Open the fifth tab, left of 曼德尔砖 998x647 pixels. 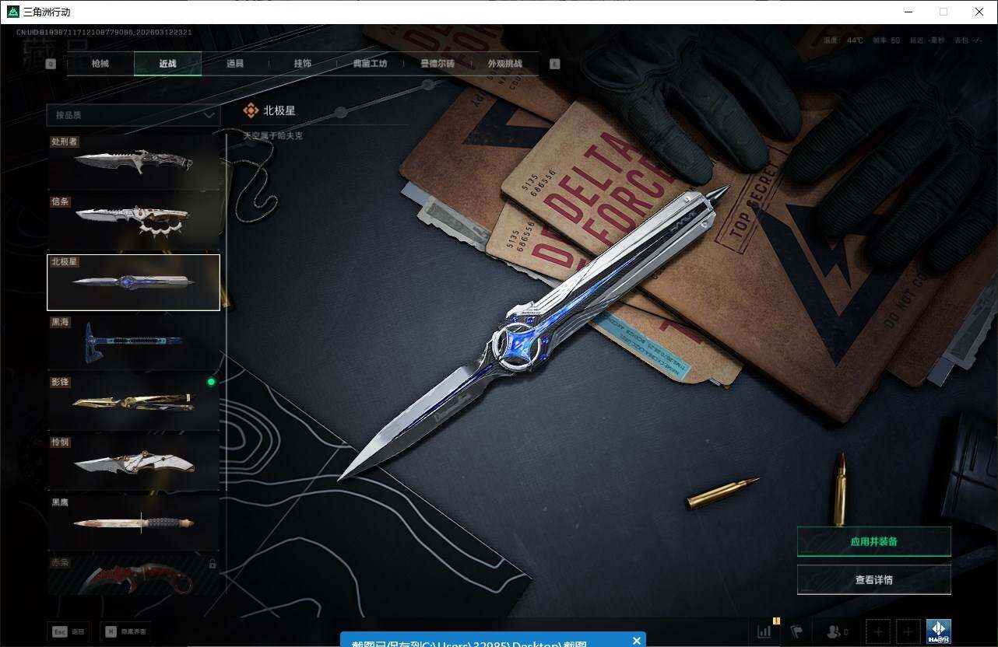370,64
